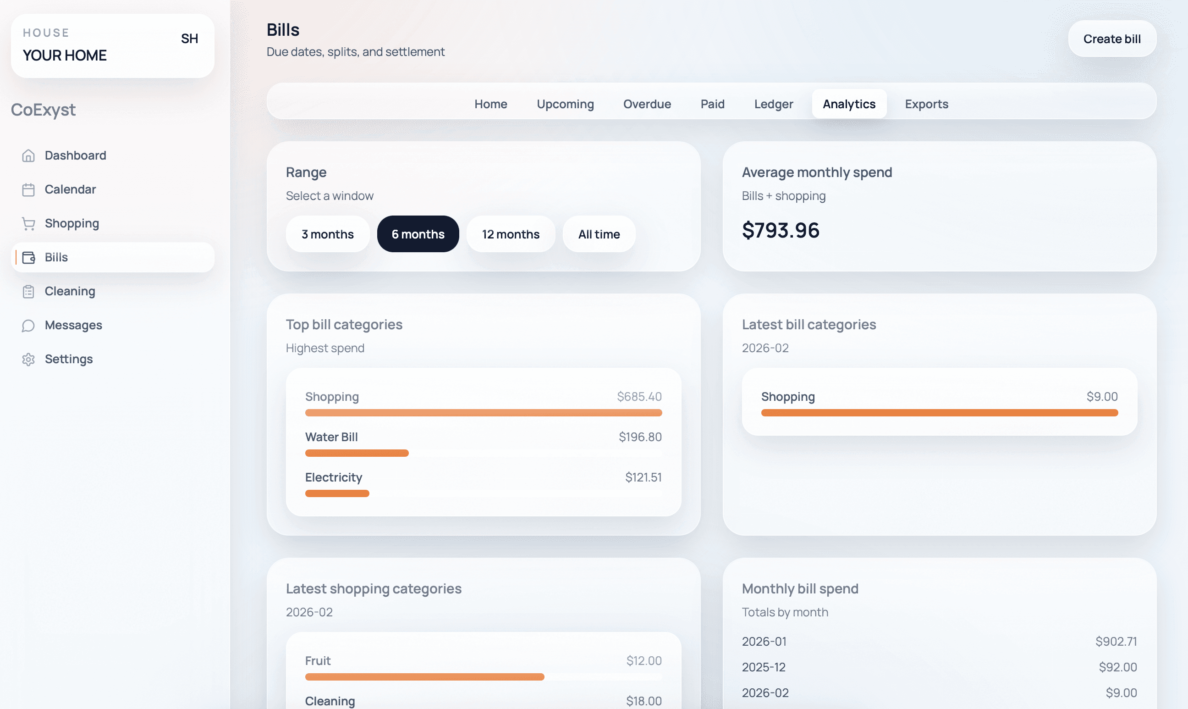Click the SH avatar initials
1188x709 pixels.
click(x=189, y=39)
